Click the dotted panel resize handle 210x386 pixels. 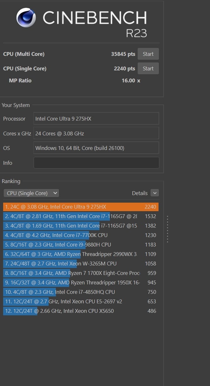tap(167, 229)
